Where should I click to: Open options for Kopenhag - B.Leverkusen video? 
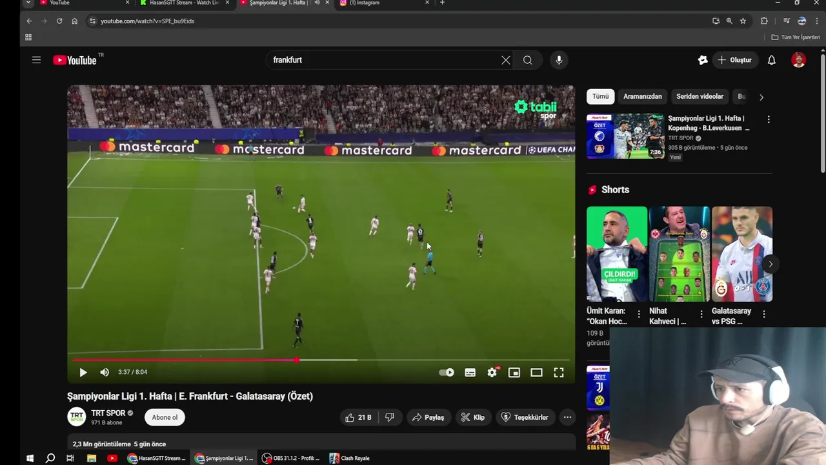tap(769, 119)
